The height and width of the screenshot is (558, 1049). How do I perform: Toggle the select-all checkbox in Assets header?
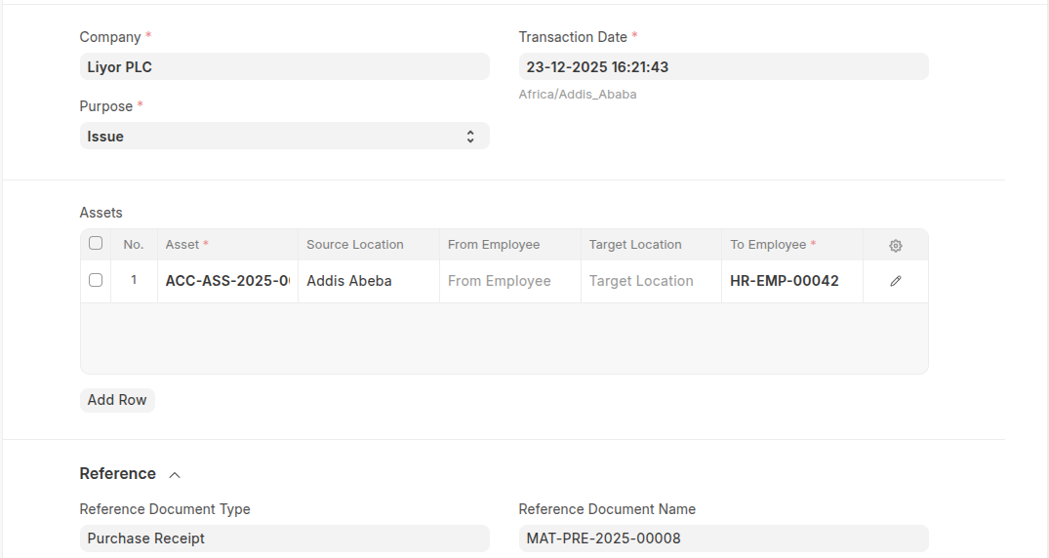tap(96, 244)
